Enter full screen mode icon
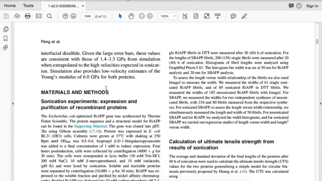This screenshot has height=181, width=322. 207,16
